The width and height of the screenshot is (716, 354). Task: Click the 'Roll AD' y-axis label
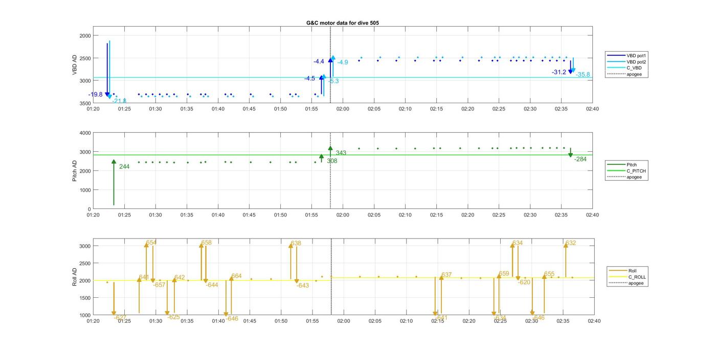(x=75, y=276)
